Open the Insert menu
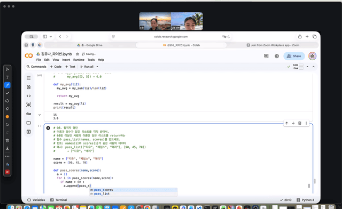The image size is (342, 209). pyautogui.click(x=66, y=60)
